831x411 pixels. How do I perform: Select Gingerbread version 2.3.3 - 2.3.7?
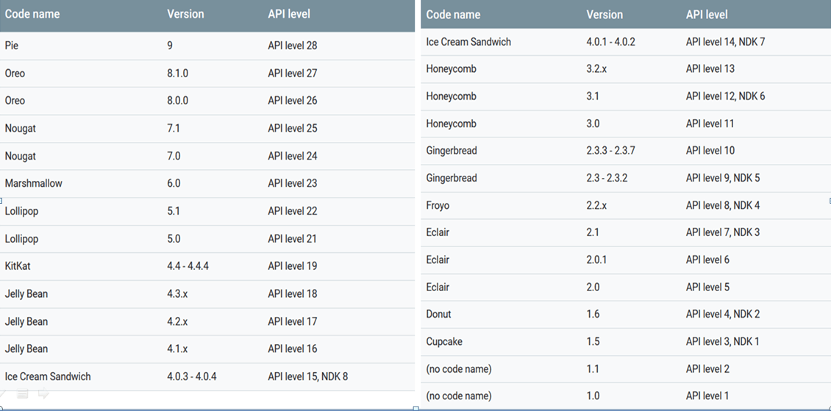pyautogui.click(x=610, y=151)
